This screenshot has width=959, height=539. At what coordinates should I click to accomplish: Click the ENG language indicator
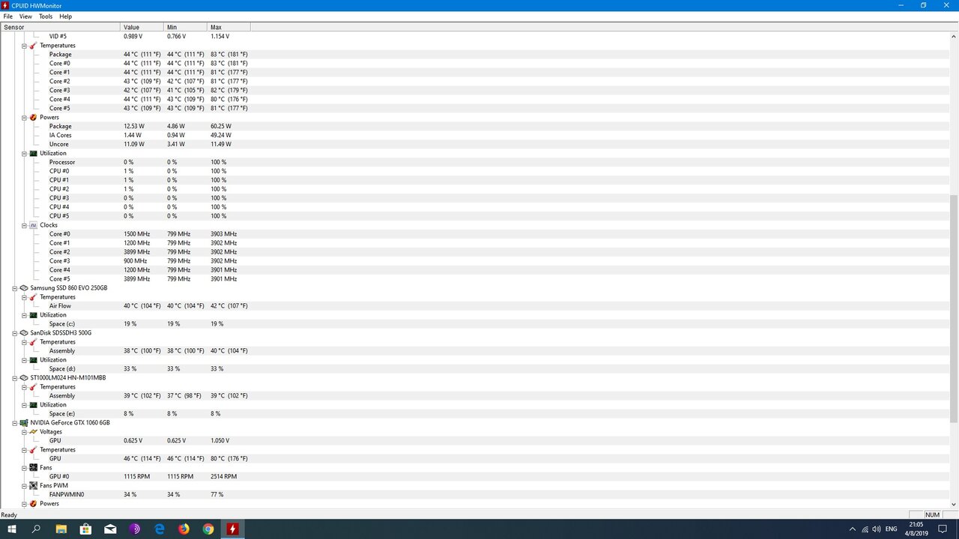click(892, 529)
